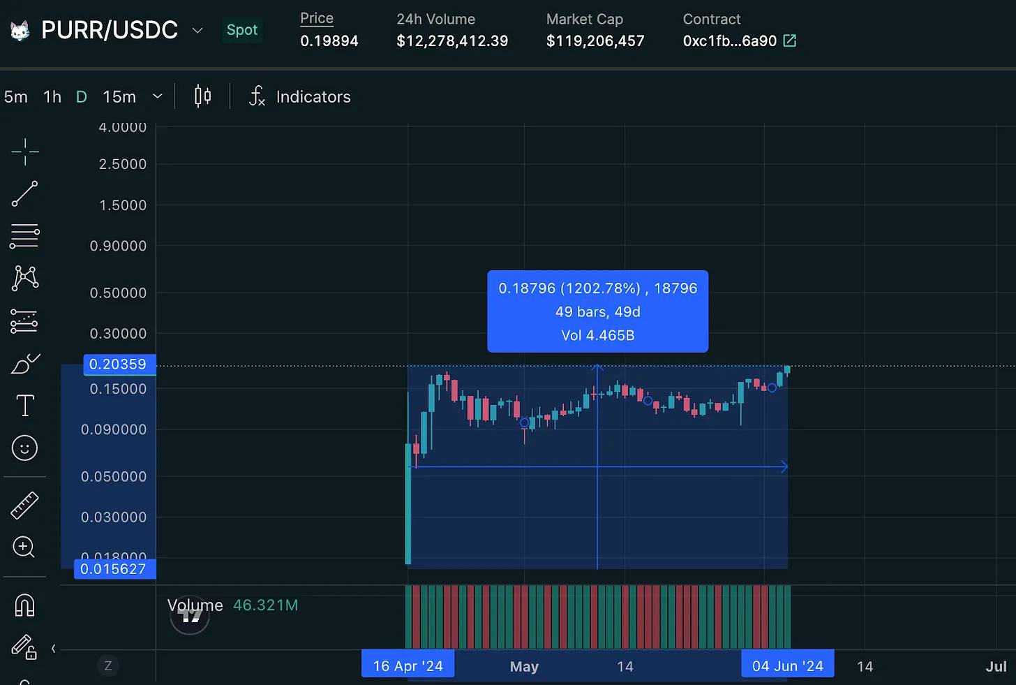This screenshot has width=1016, height=685.
Task: Switch to the 1h timeframe
Action: coord(52,97)
